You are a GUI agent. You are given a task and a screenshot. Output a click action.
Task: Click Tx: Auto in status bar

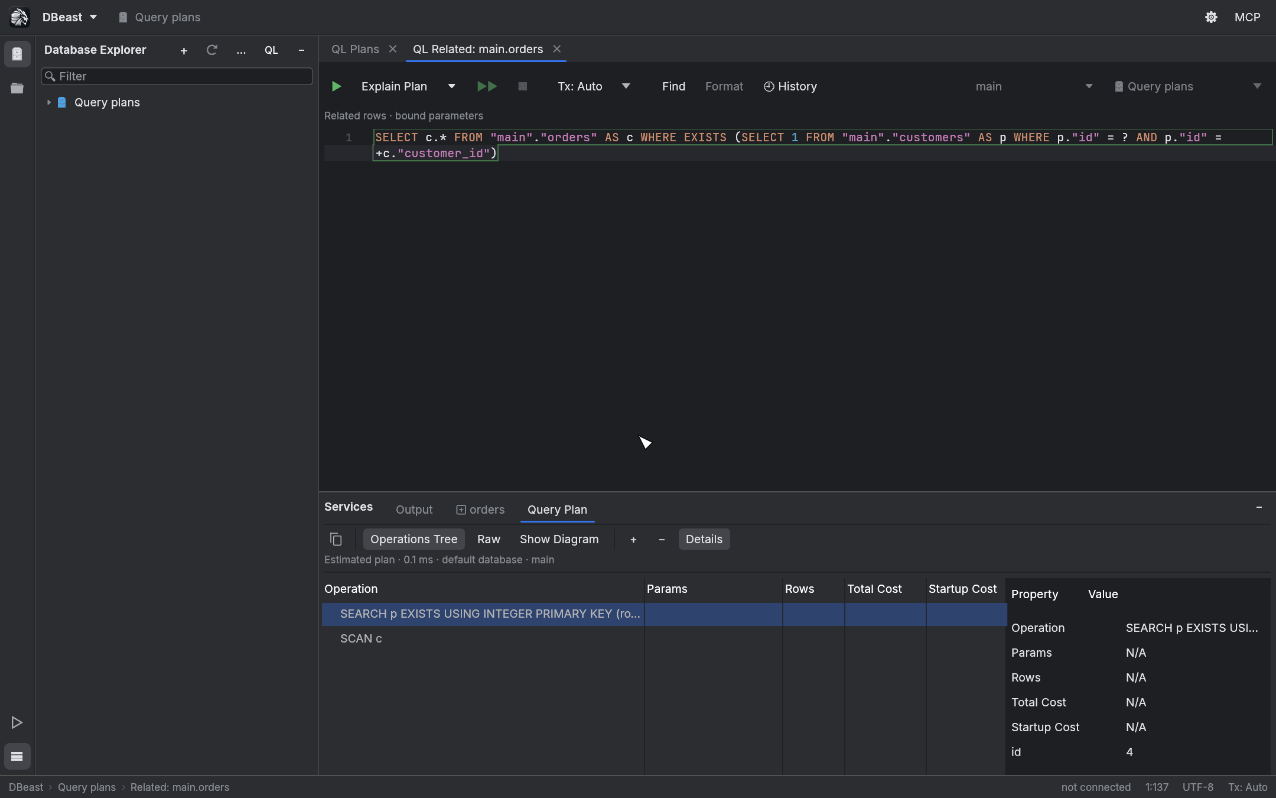tap(1248, 787)
